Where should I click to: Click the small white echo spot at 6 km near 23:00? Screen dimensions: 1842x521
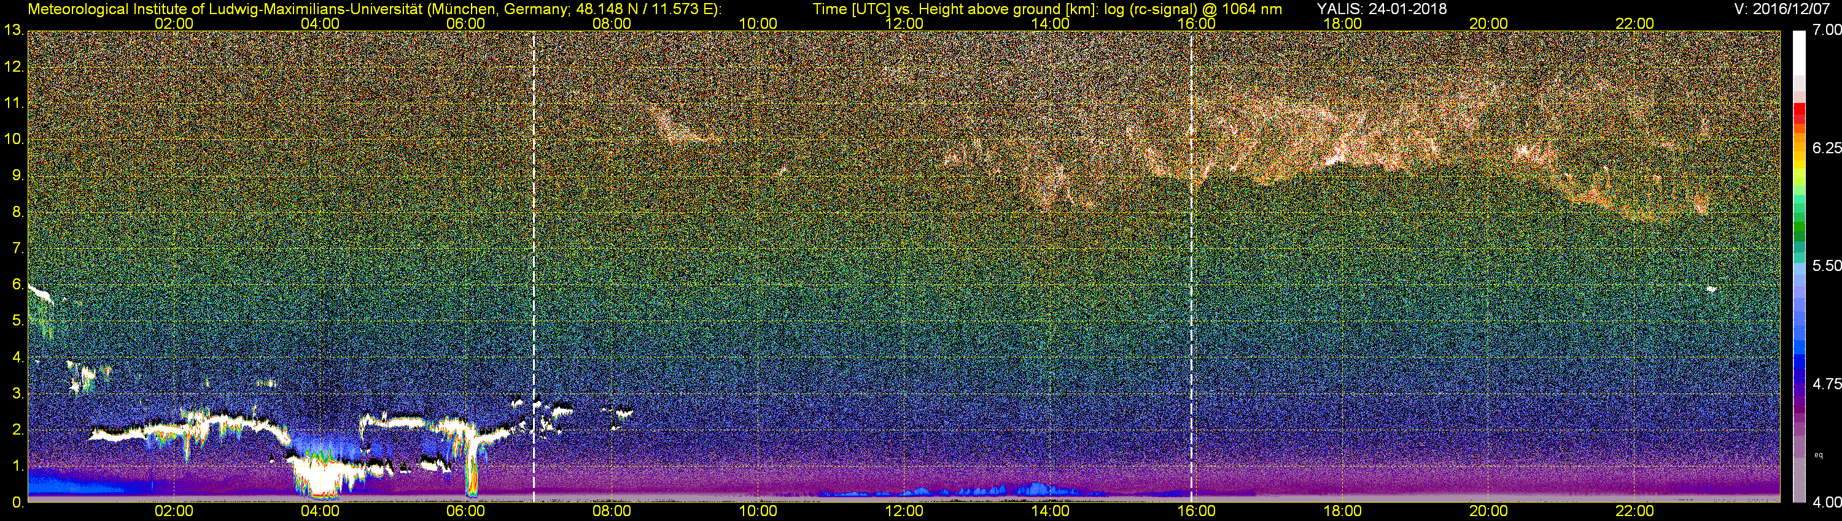click(1711, 289)
